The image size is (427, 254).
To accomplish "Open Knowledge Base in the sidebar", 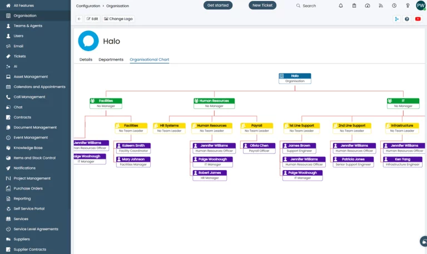I will (x=28, y=148).
